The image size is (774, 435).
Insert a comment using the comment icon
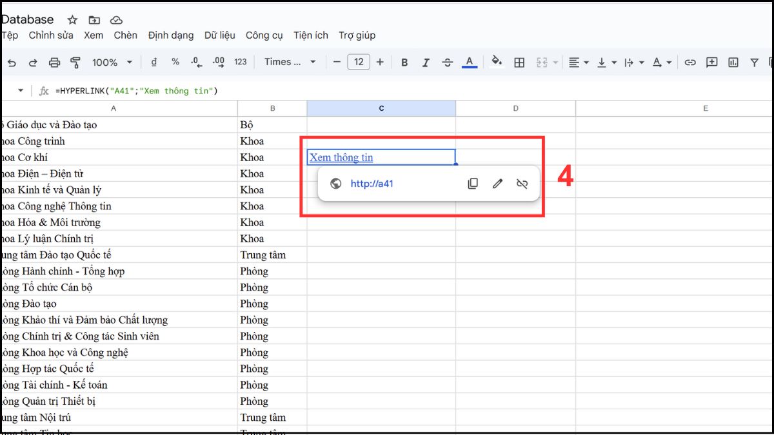(711, 62)
